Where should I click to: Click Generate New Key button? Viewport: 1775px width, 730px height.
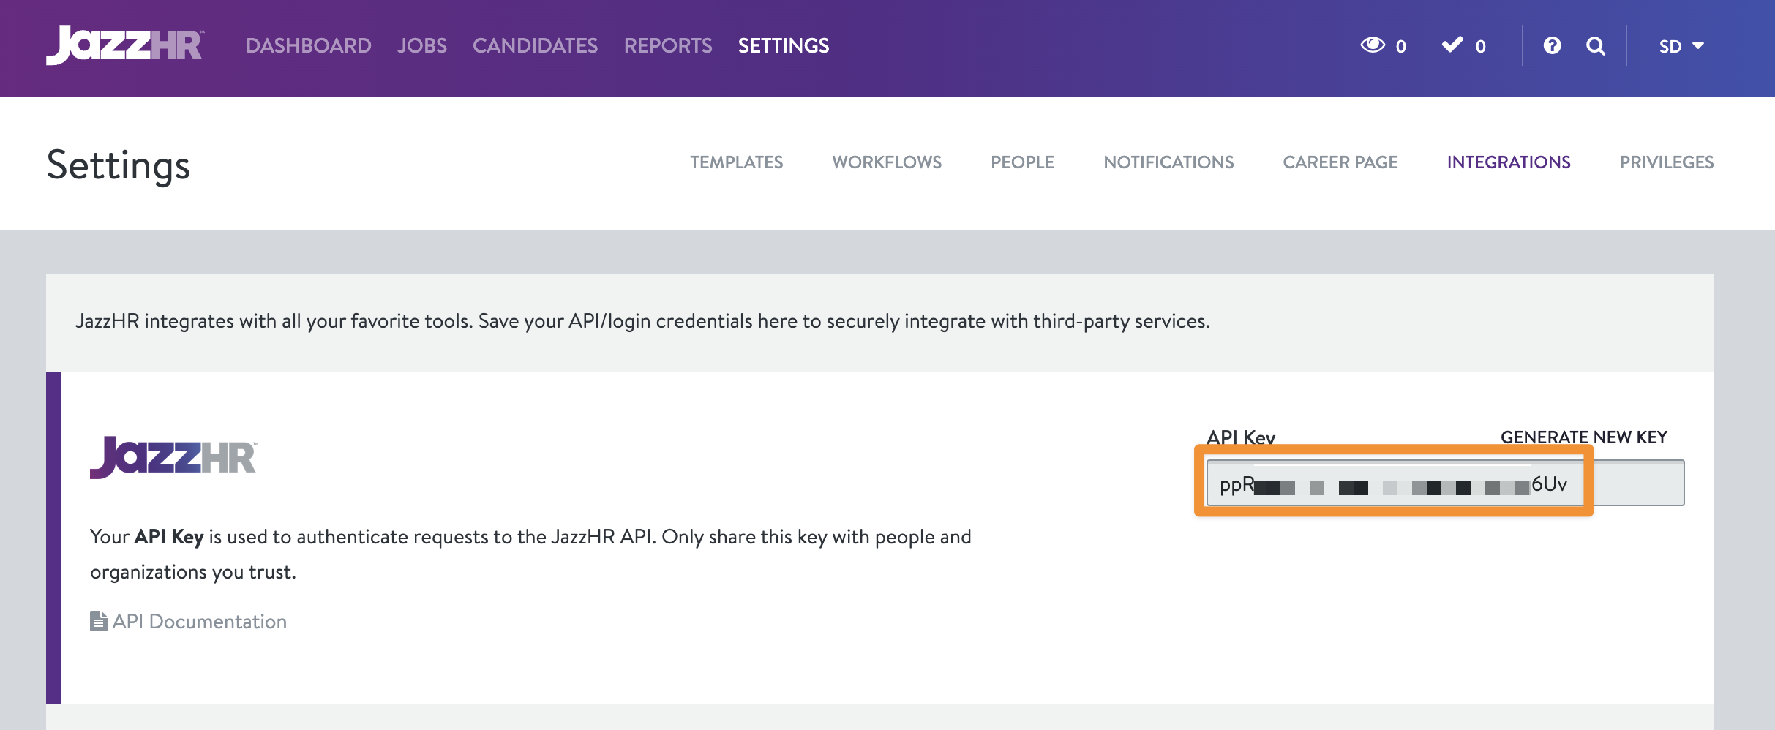click(x=1583, y=437)
